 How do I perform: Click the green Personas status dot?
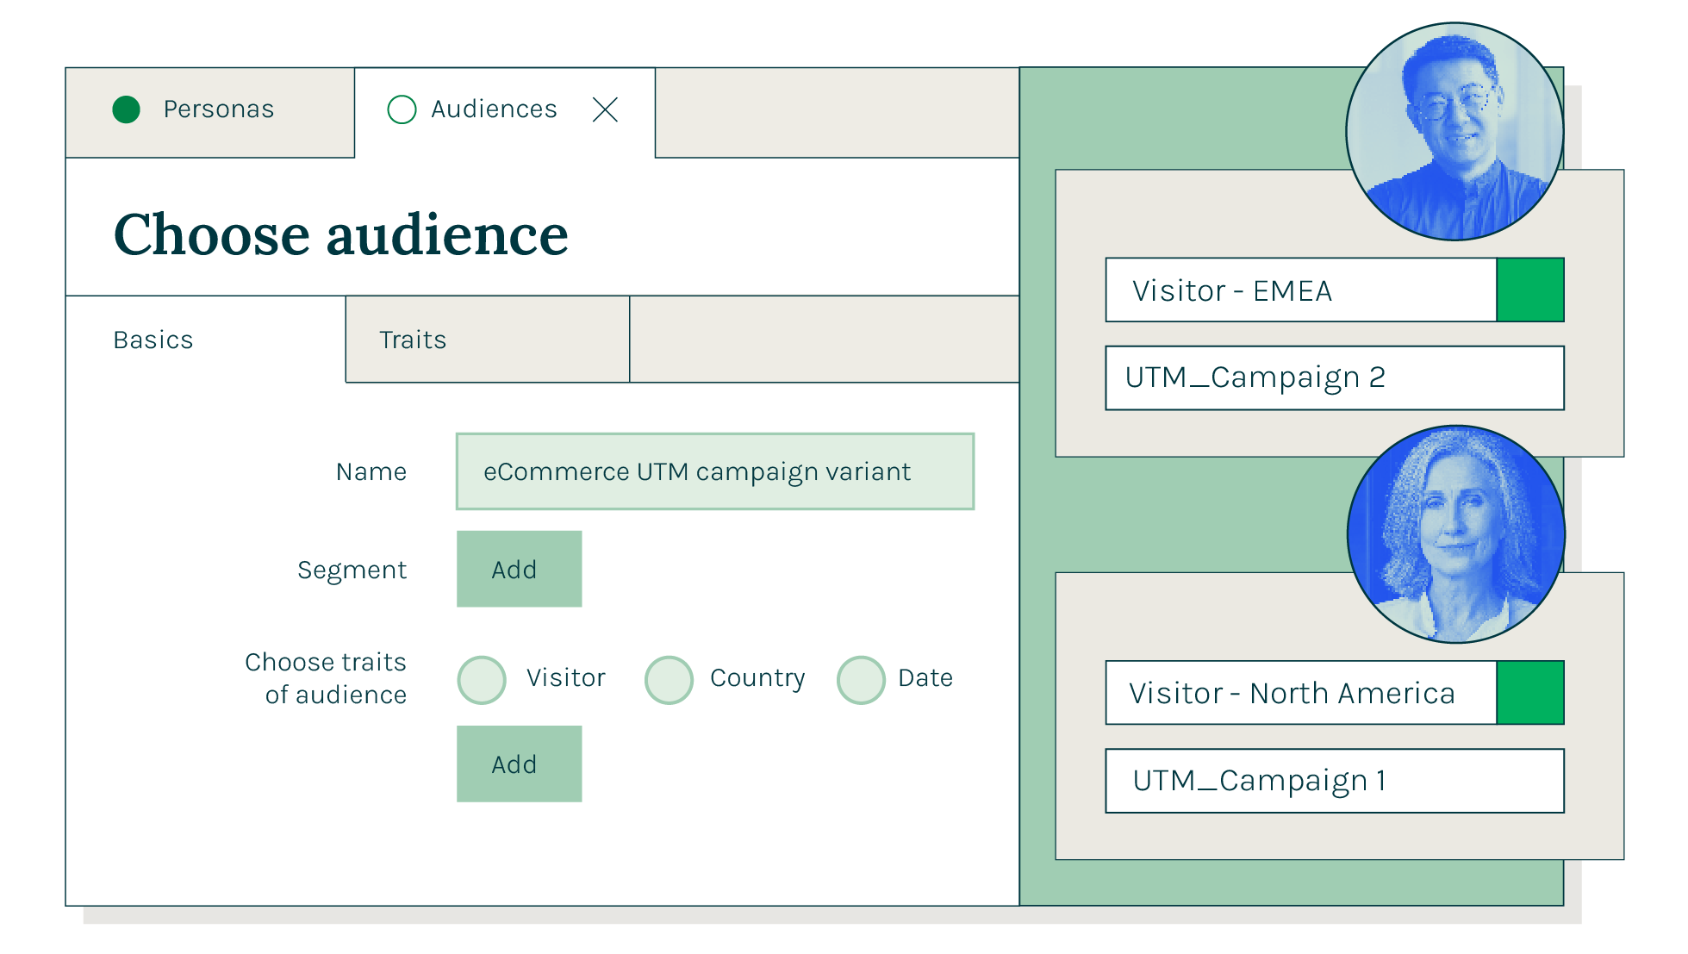click(126, 109)
